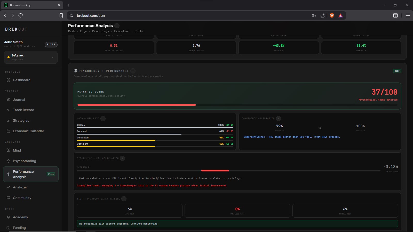The width and height of the screenshot is (413, 232).
Task: Open the Journal page in sidebar
Action: [31, 100]
